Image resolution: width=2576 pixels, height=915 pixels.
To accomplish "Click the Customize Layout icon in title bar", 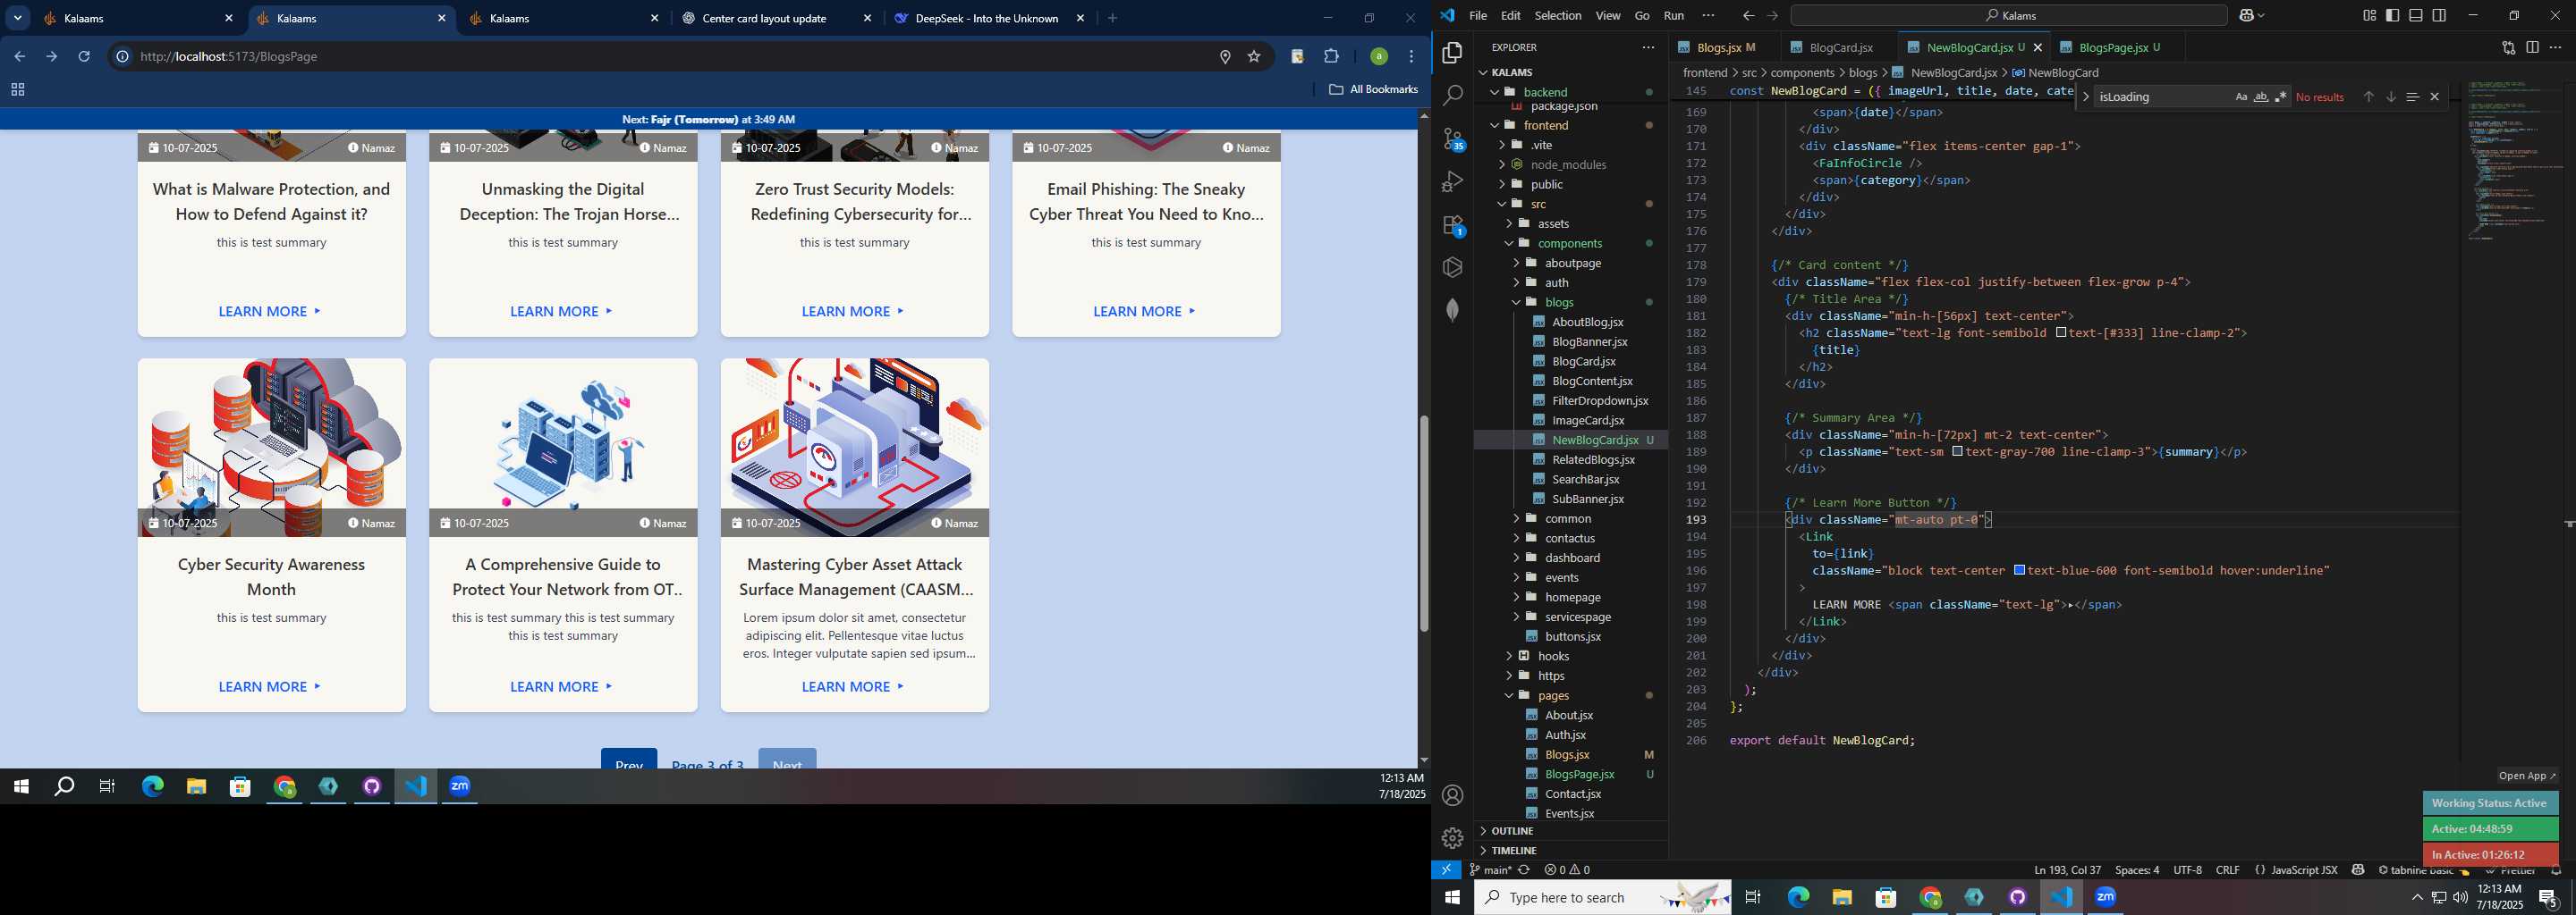I will click(x=2369, y=15).
